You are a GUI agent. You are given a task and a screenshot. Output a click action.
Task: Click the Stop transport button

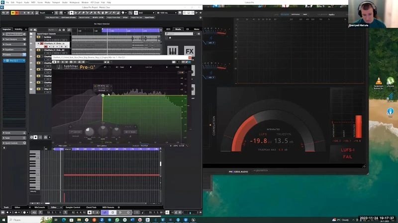tap(113, 213)
